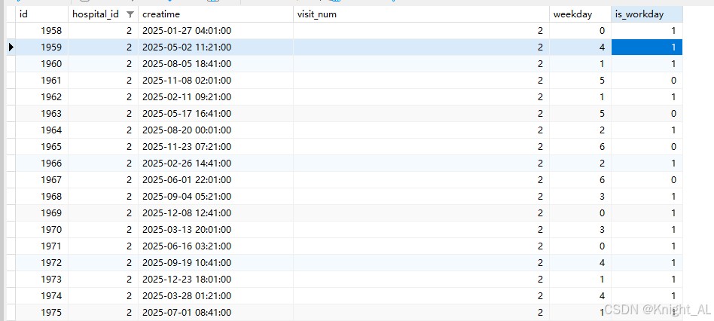This screenshot has height=321, width=714.
Task: Select the id cell 1966
Action: point(42,163)
